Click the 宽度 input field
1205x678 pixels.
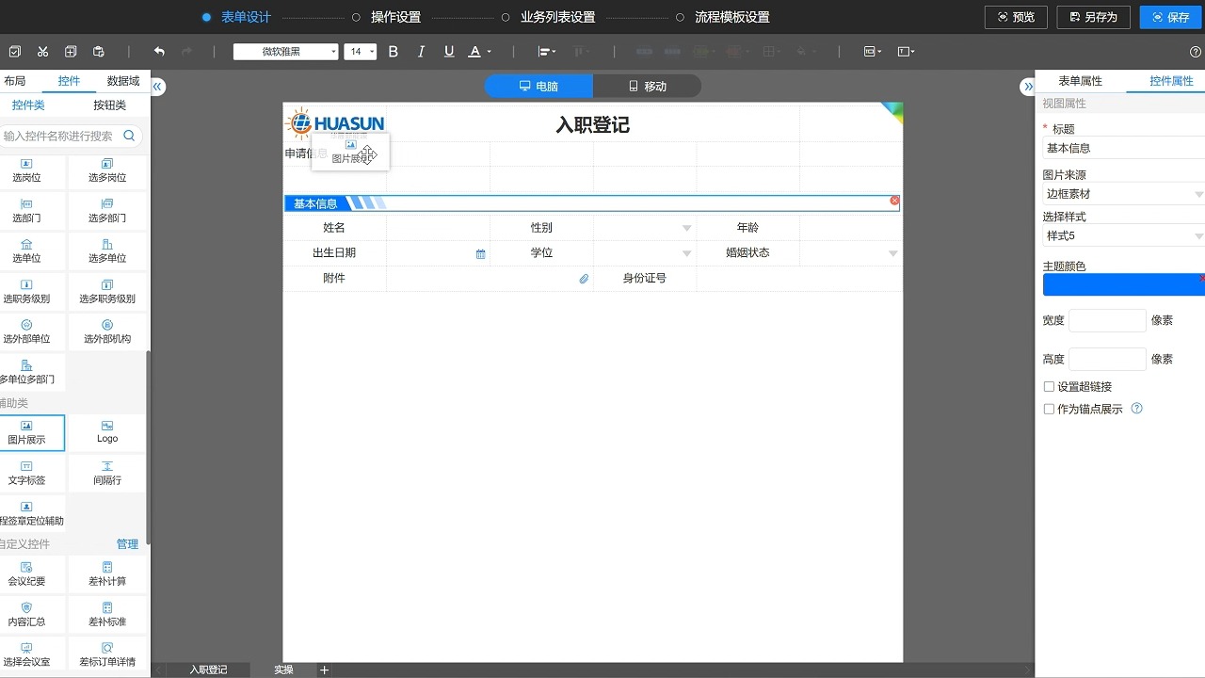[1107, 320]
